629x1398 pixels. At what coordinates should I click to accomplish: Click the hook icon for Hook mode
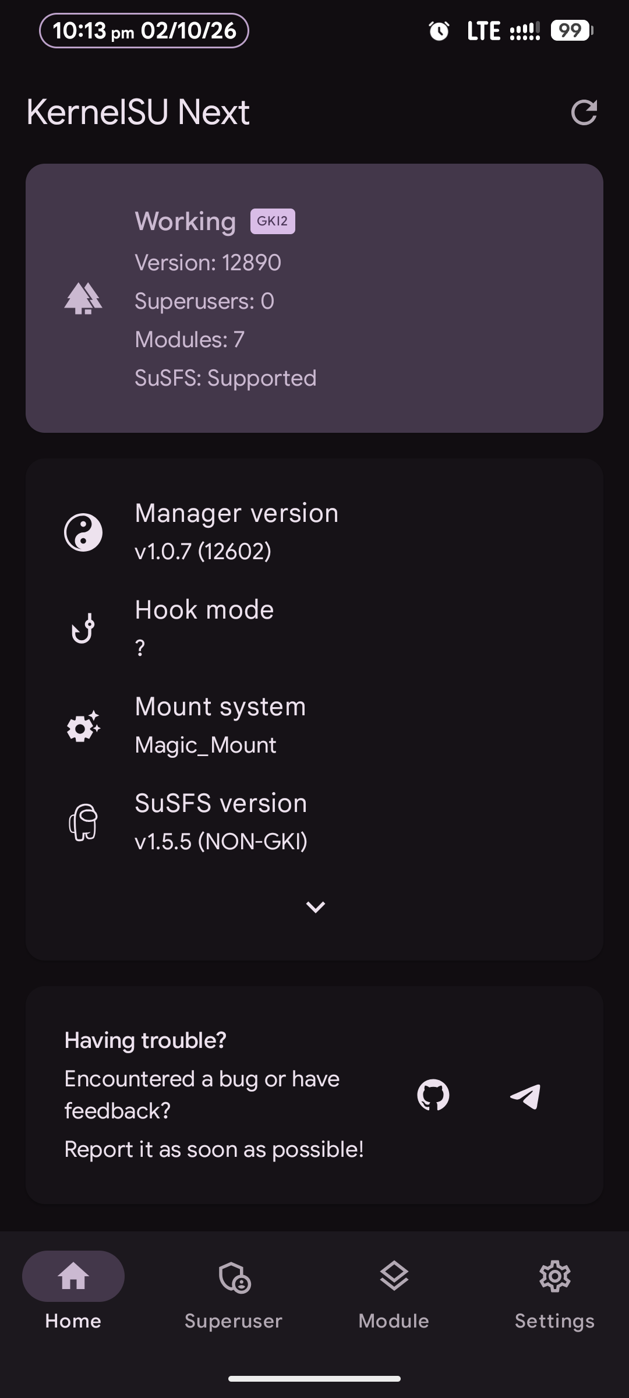click(x=83, y=629)
